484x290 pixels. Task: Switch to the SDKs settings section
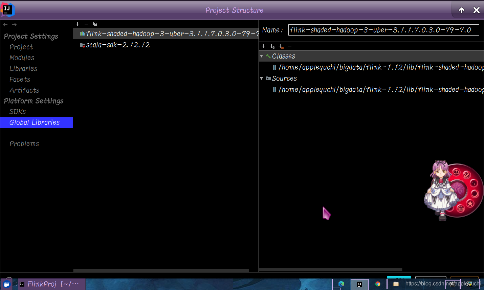pos(17,112)
